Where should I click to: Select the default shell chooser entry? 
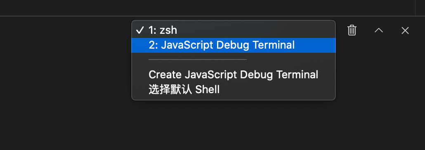(234, 89)
